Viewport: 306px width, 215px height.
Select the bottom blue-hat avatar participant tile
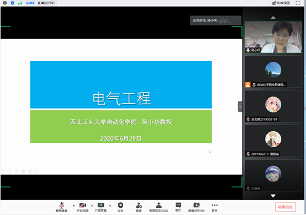[273, 175]
